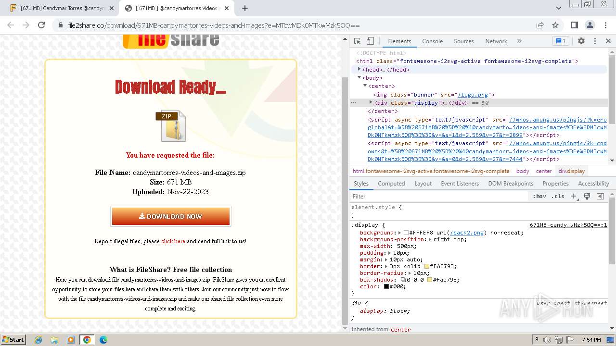Switch to the Sources tab
The height and width of the screenshot is (346, 616).
point(463,41)
